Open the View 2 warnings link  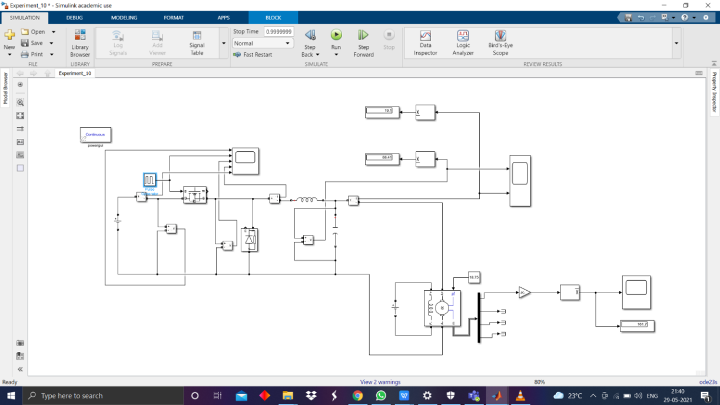380,382
